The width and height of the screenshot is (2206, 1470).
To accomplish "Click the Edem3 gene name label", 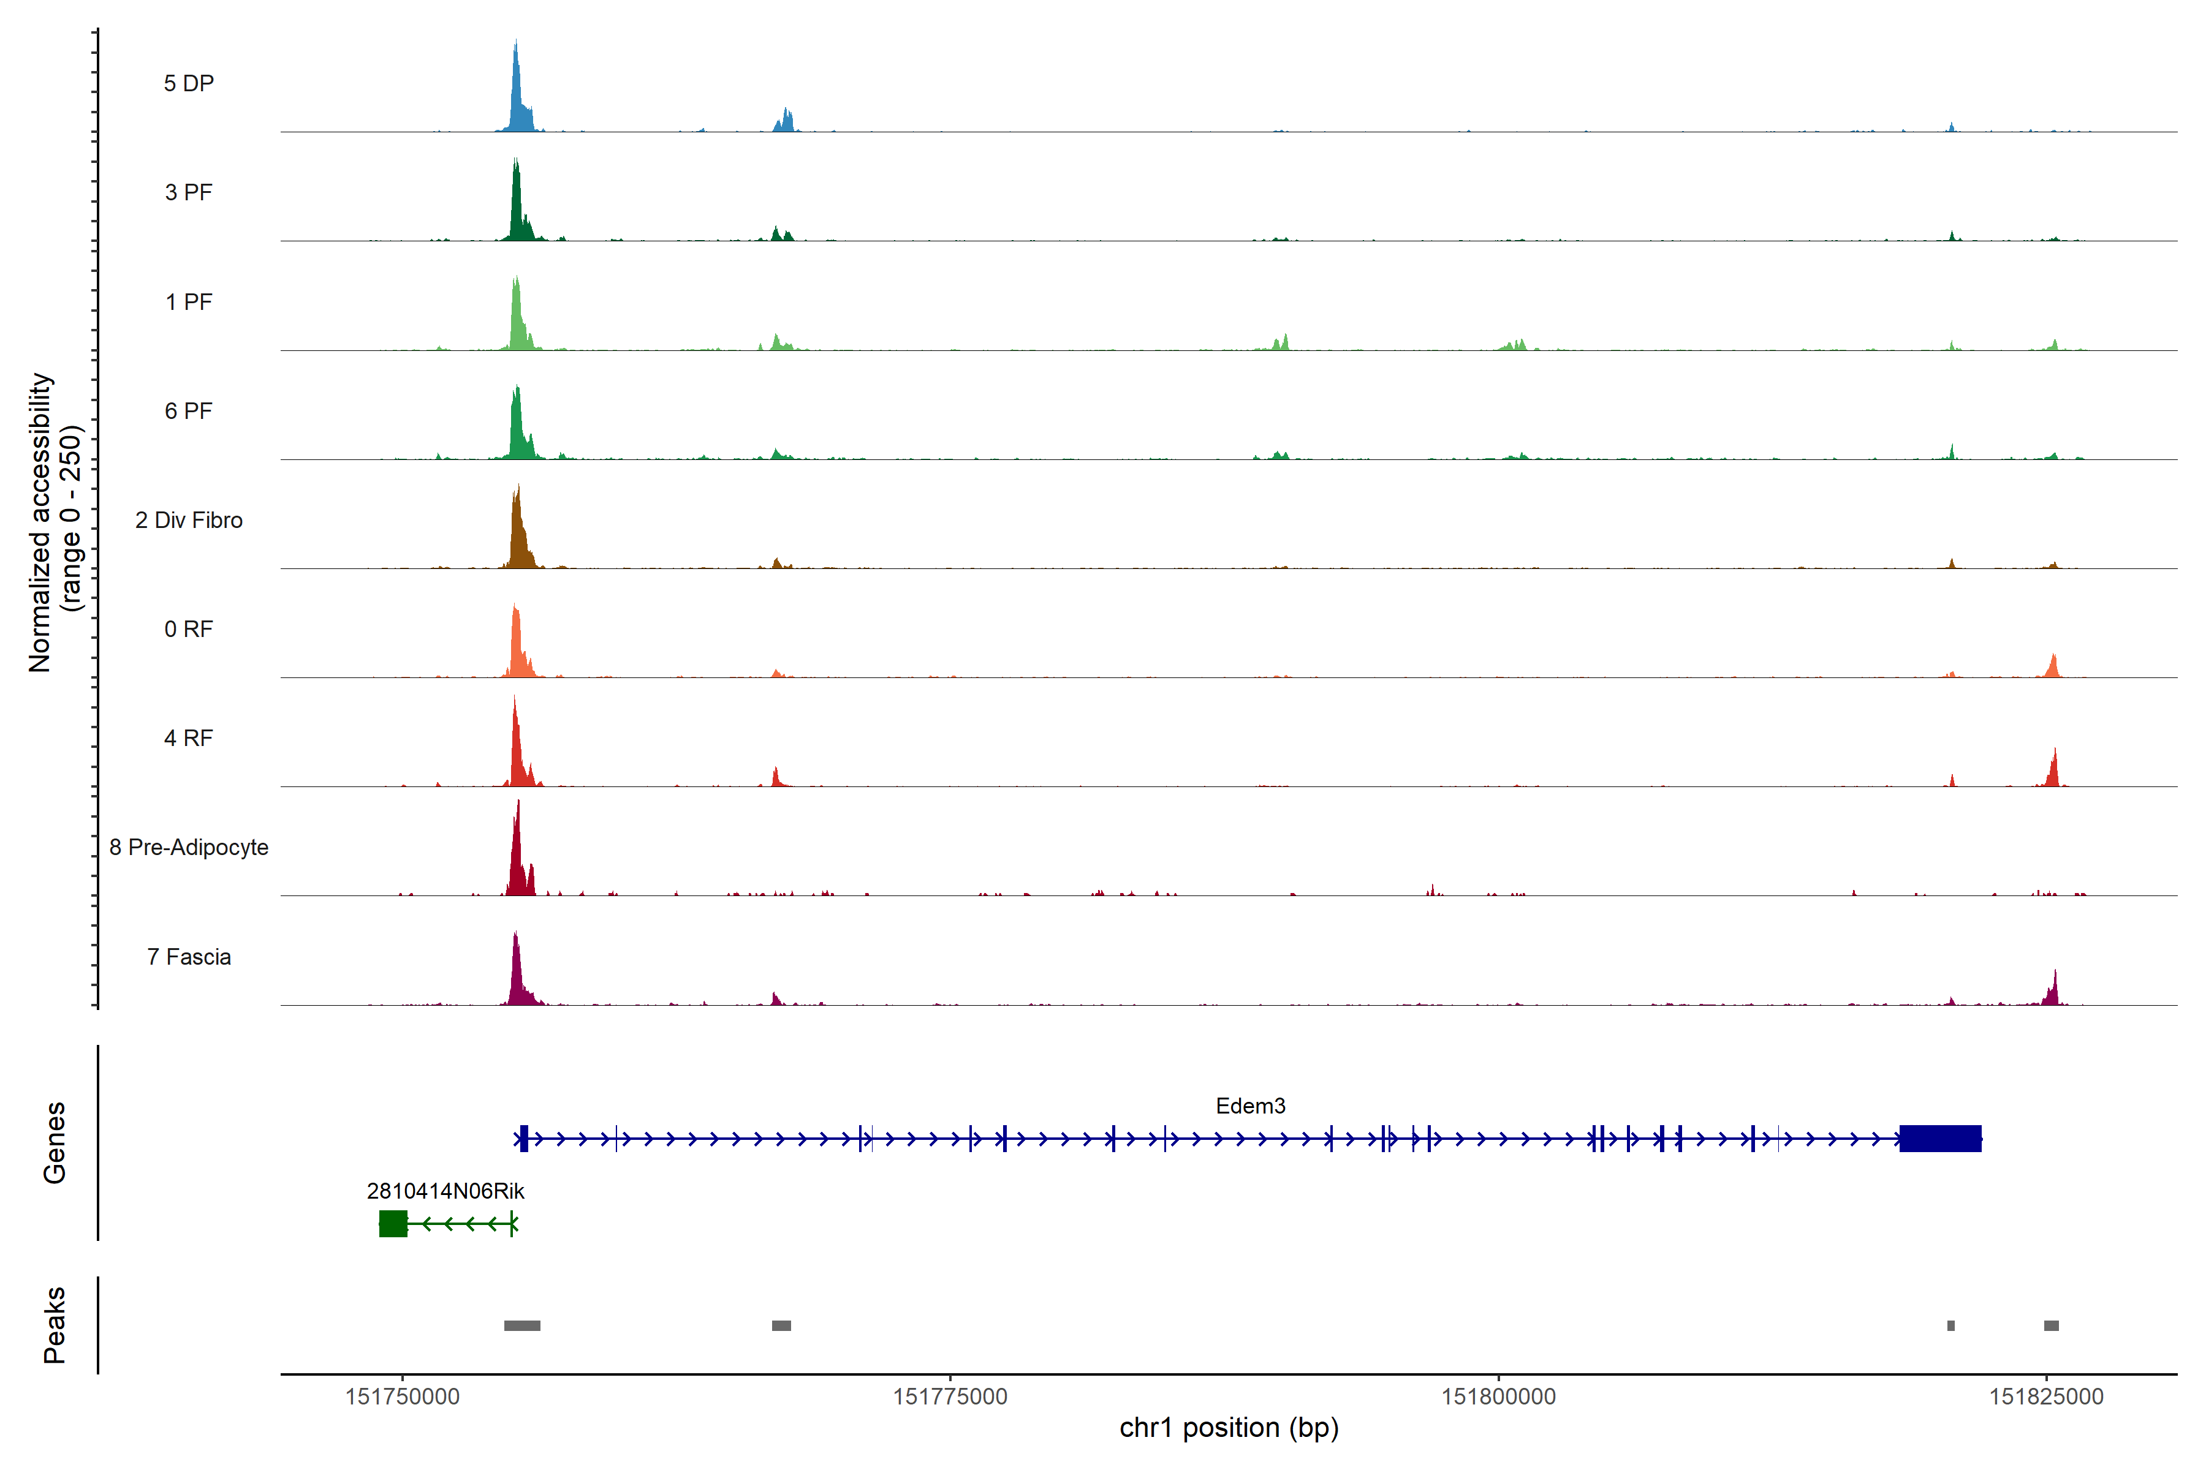I will pyautogui.click(x=1250, y=1106).
